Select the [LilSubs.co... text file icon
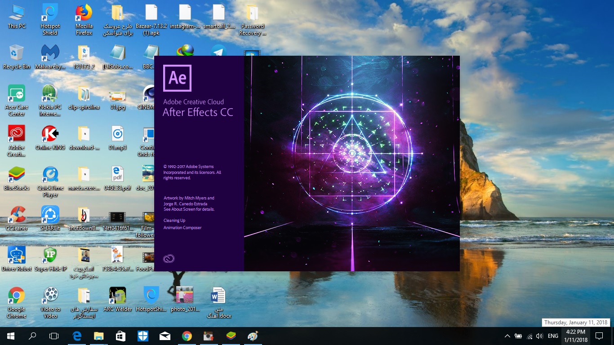614x345 pixels. [117, 57]
